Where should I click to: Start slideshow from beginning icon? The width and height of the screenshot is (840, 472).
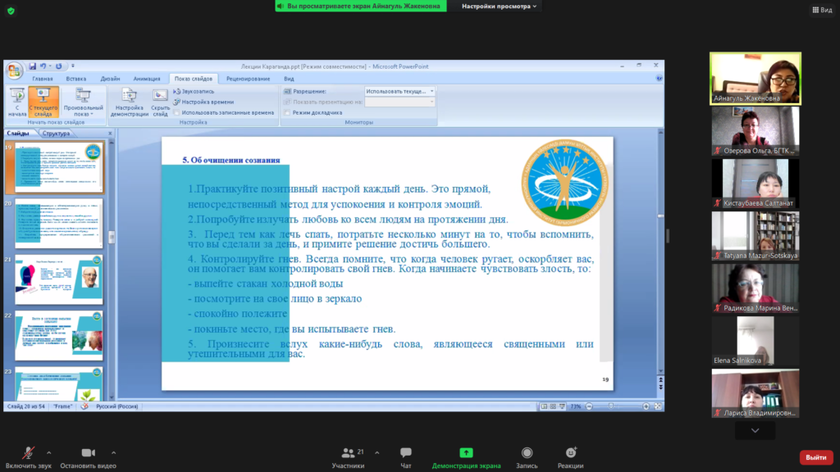click(17, 102)
